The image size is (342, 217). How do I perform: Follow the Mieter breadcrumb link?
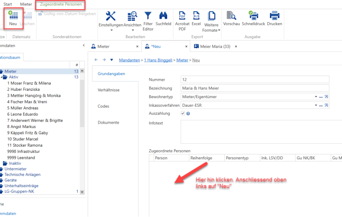click(182, 60)
